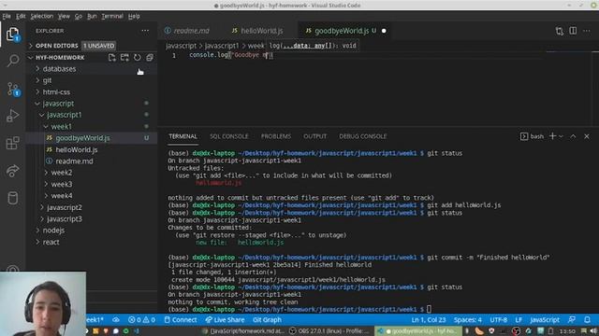Expand the react folder
The width and height of the screenshot is (599, 336).
pyautogui.click(x=51, y=242)
